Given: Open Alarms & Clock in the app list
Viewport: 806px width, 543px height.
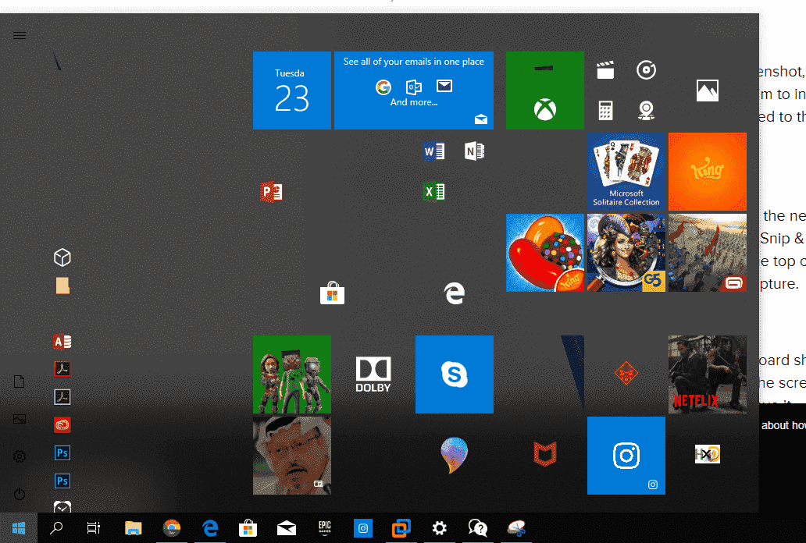Looking at the screenshot, I should point(62,508).
